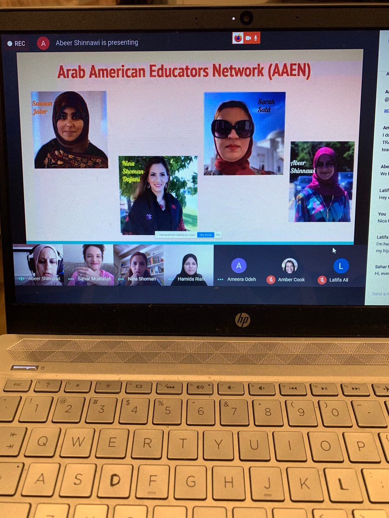The height and width of the screenshot is (518, 389).
Task: Click the "Send a message" chat field
Action: pyautogui.click(x=380, y=294)
